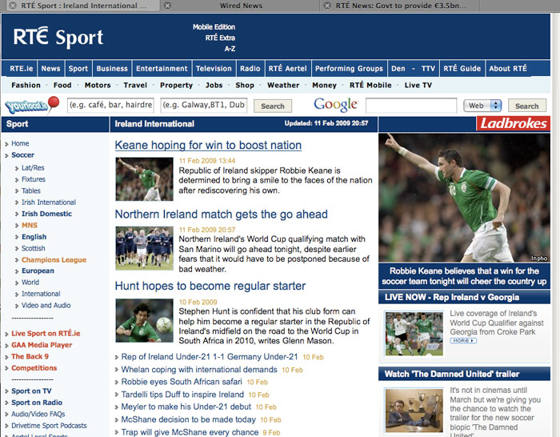
Task: Expand the Soccer section in sidebar
Action: point(23,155)
